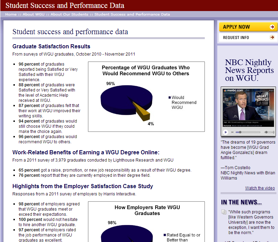The height and width of the screenshot is (242, 278).
Task: Click the '97 percent of employers rated' bullet
Action: (x=47, y=235)
